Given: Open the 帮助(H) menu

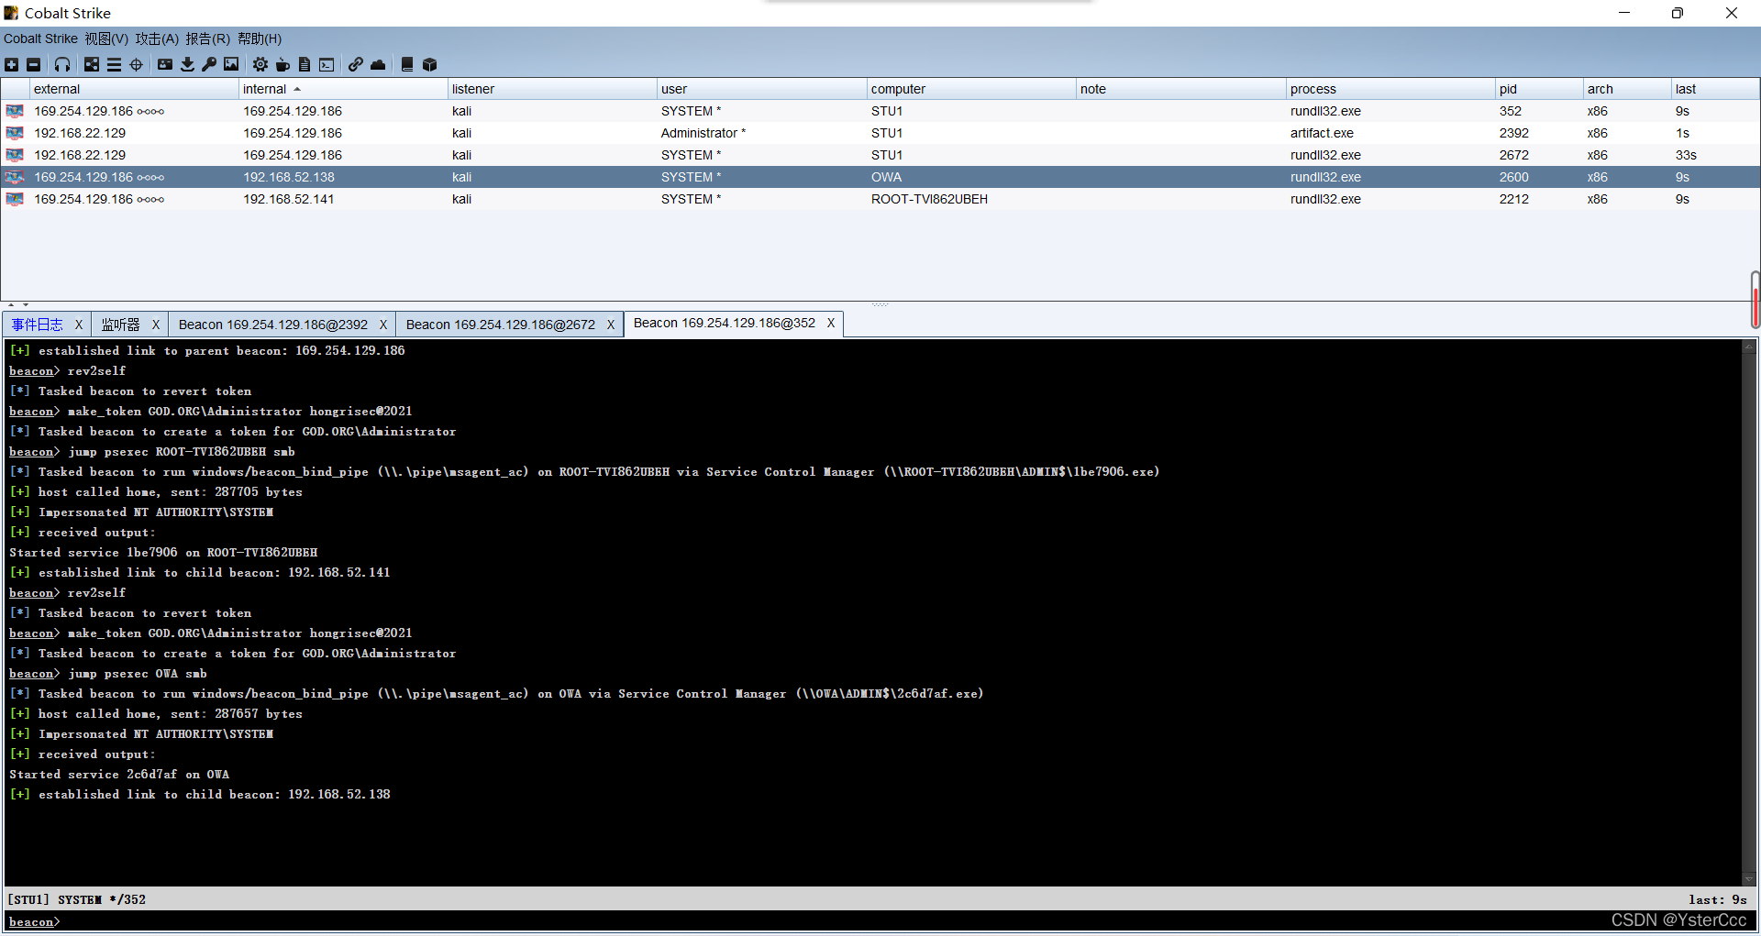Looking at the screenshot, I should click(260, 39).
